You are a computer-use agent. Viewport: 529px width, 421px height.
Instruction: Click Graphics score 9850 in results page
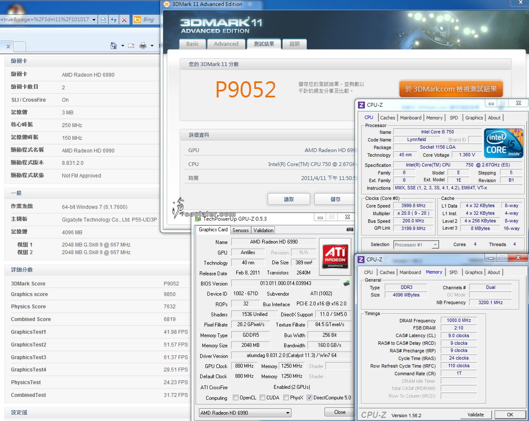(170, 294)
